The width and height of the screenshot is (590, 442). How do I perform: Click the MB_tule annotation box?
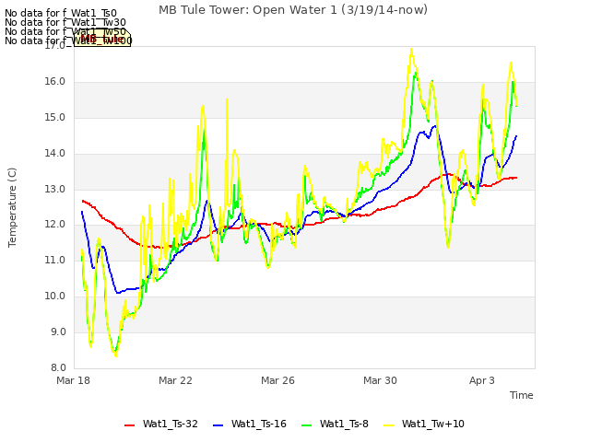click(x=102, y=39)
